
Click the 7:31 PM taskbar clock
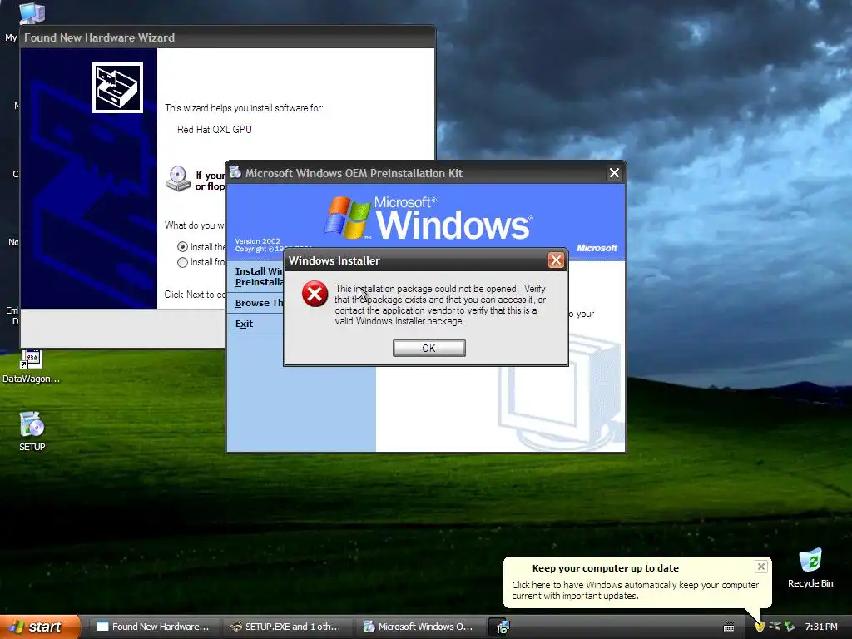tap(821, 627)
